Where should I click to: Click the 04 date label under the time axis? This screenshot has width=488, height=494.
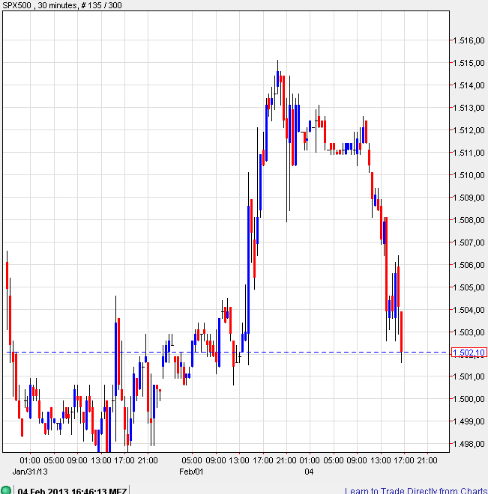pos(309,472)
